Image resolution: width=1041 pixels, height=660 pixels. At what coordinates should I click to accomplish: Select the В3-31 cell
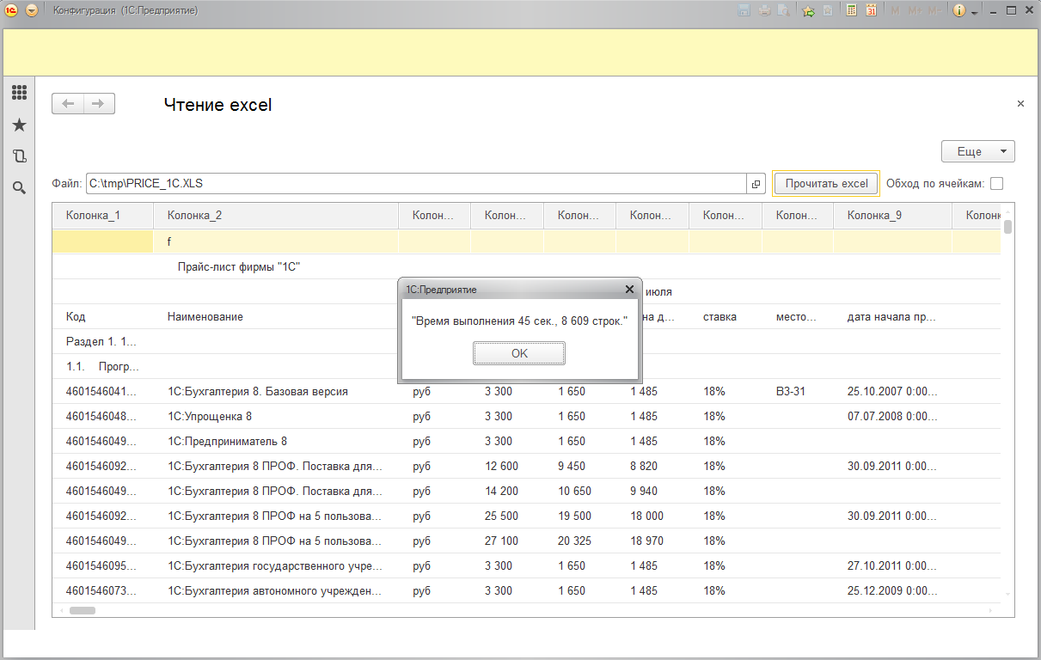pos(797,391)
